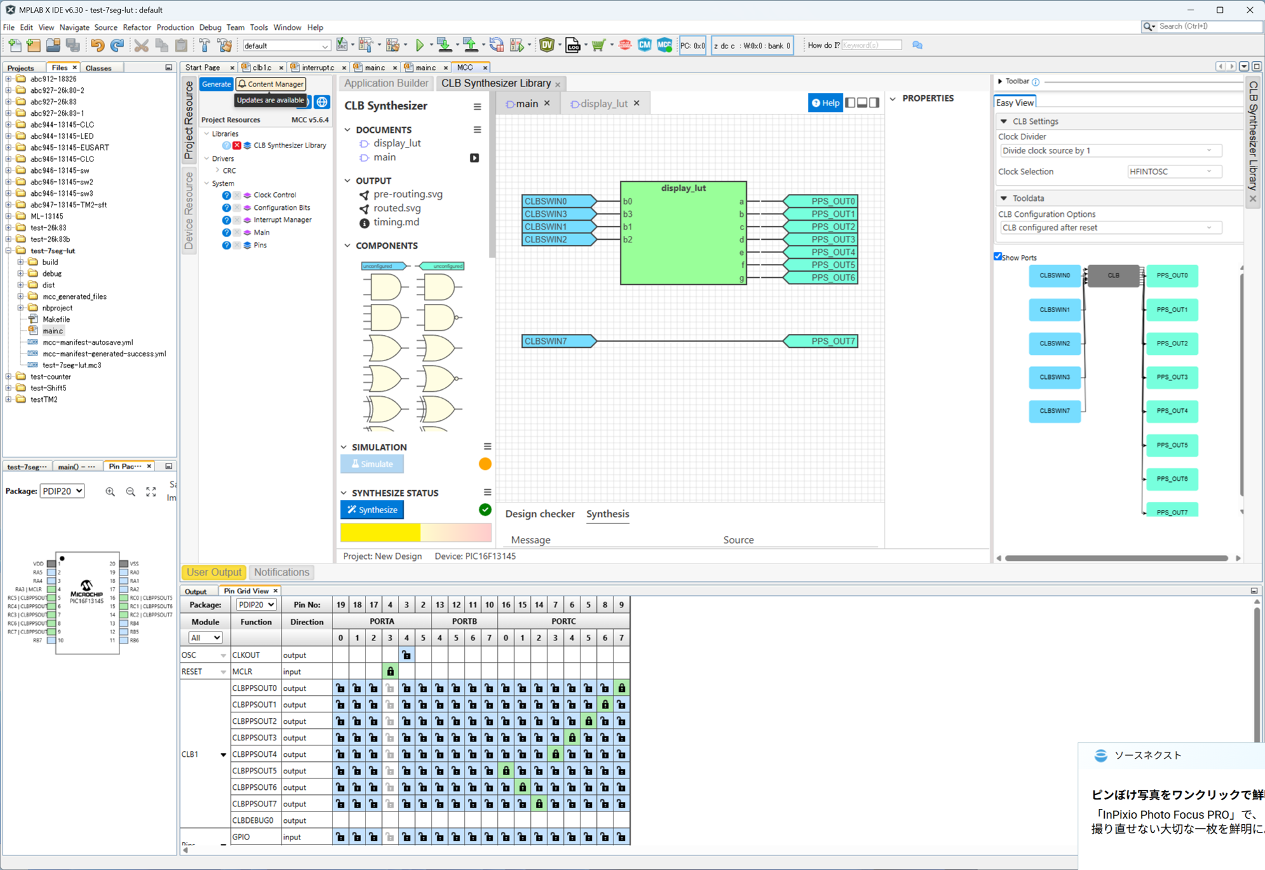Image resolution: width=1265 pixels, height=870 pixels.
Task: Open the Debug menu
Action: click(210, 27)
